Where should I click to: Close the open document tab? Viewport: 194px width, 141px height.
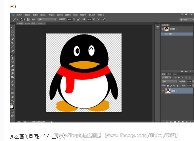[x=45, y=23]
